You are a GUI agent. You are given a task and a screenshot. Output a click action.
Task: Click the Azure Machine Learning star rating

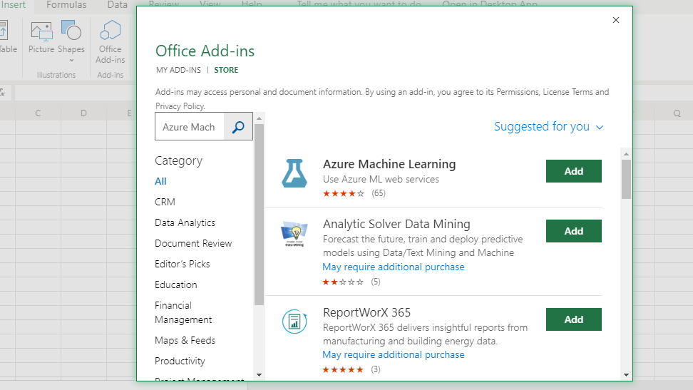(344, 193)
